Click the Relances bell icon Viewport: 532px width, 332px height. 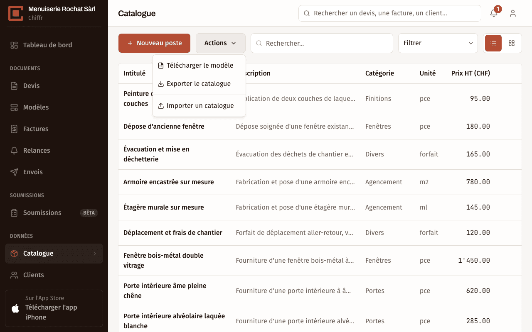tap(14, 151)
